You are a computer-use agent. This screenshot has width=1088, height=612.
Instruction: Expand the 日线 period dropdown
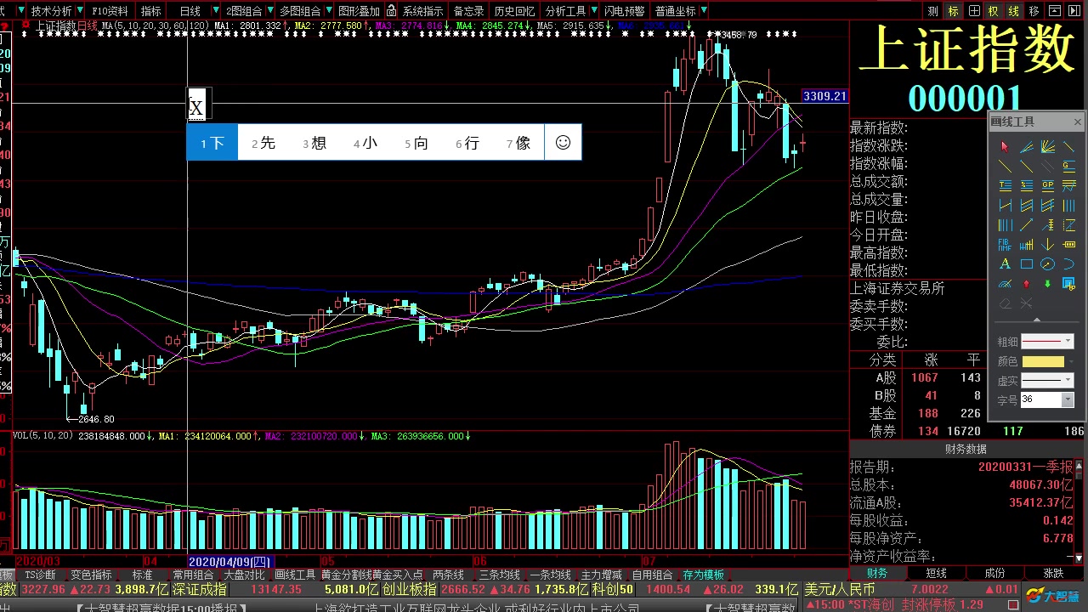(216, 10)
